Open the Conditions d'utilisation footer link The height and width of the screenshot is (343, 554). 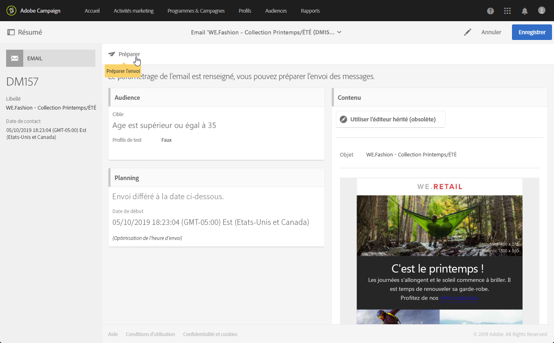[x=150, y=334]
